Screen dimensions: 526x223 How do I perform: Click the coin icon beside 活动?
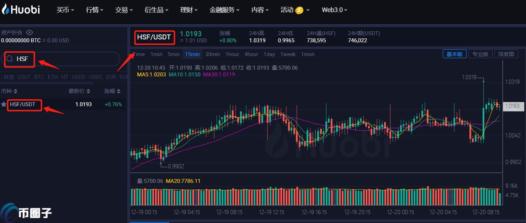(x=299, y=10)
